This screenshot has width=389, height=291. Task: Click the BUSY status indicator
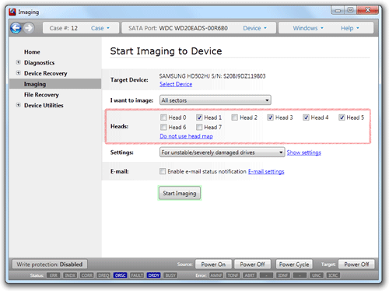click(170, 275)
